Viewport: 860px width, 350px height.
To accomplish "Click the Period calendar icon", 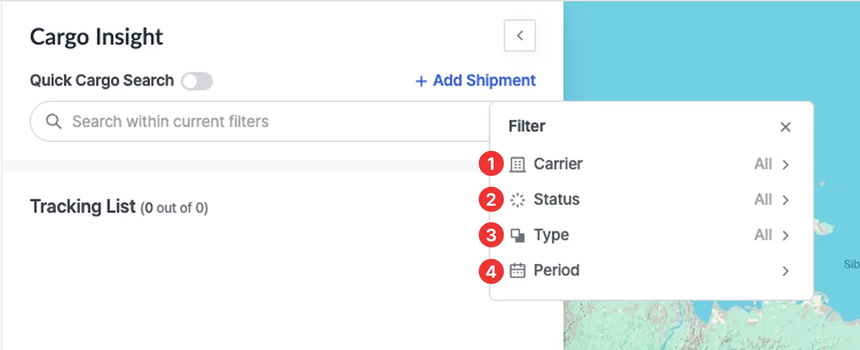I will click(x=517, y=271).
